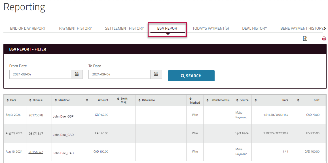
Task: View order 26154042
Action: 36,152
